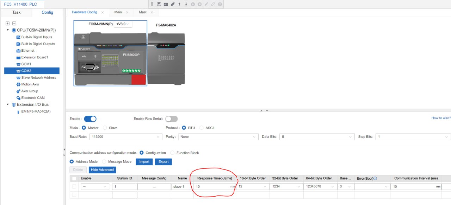Screen dimensions: 451x205
Task: Click the Electronic CAM icon
Action: 18,98
